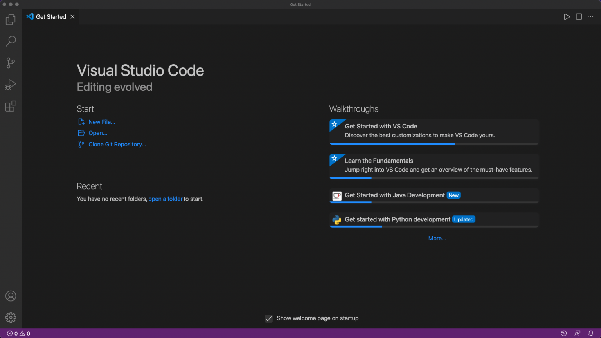Open the Search view icon
The height and width of the screenshot is (338, 601).
(x=11, y=41)
